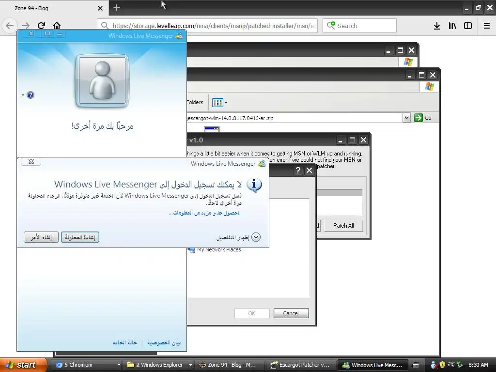
Task: Click Cancel in the browse folder dialog
Action: 291,313
